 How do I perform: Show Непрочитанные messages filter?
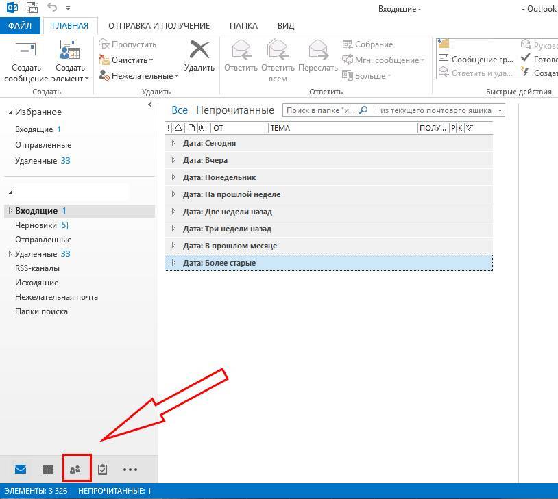[x=234, y=110]
